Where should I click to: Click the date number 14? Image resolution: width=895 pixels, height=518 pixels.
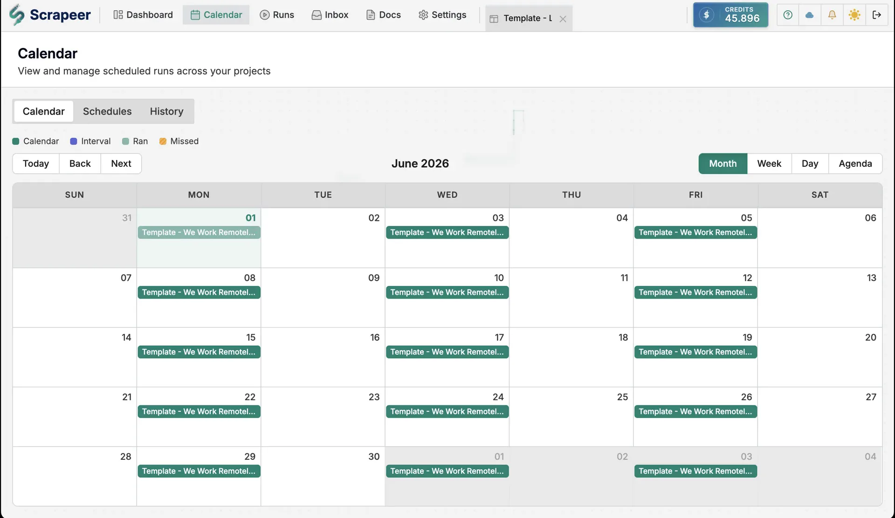(x=126, y=337)
